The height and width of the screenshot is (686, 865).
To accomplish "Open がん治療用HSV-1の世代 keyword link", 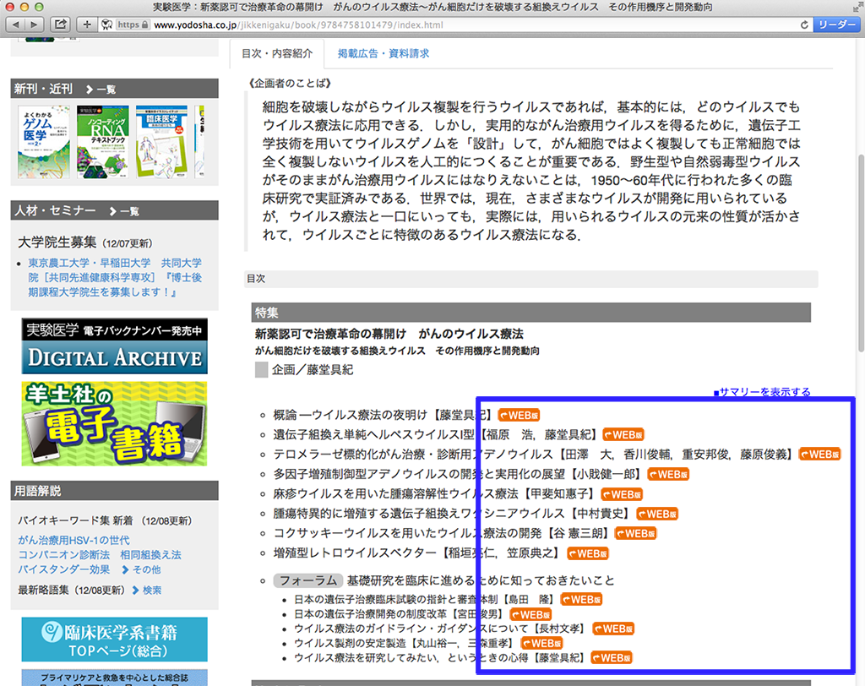I will point(74,541).
